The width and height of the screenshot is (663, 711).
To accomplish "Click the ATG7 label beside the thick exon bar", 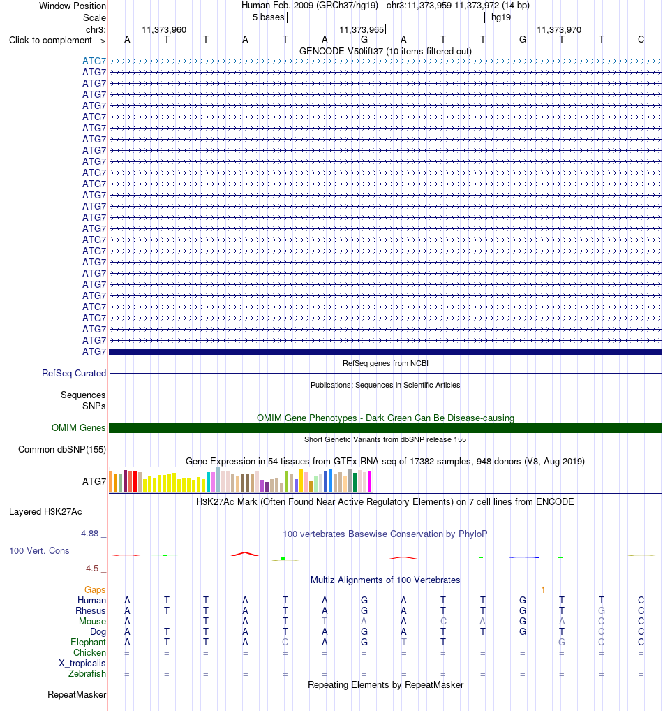I will click(x=94, y=351).
